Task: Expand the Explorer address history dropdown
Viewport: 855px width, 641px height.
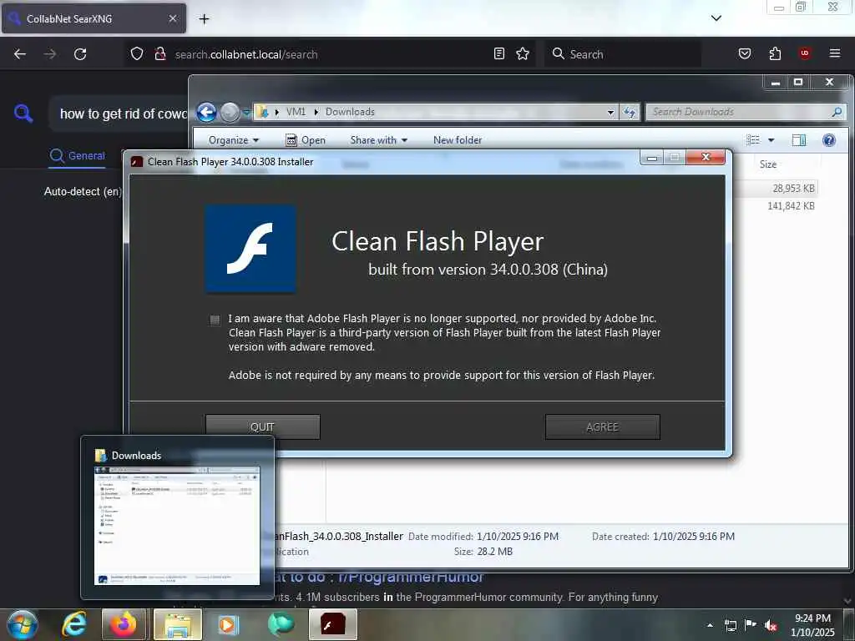Action: point(610,113)
